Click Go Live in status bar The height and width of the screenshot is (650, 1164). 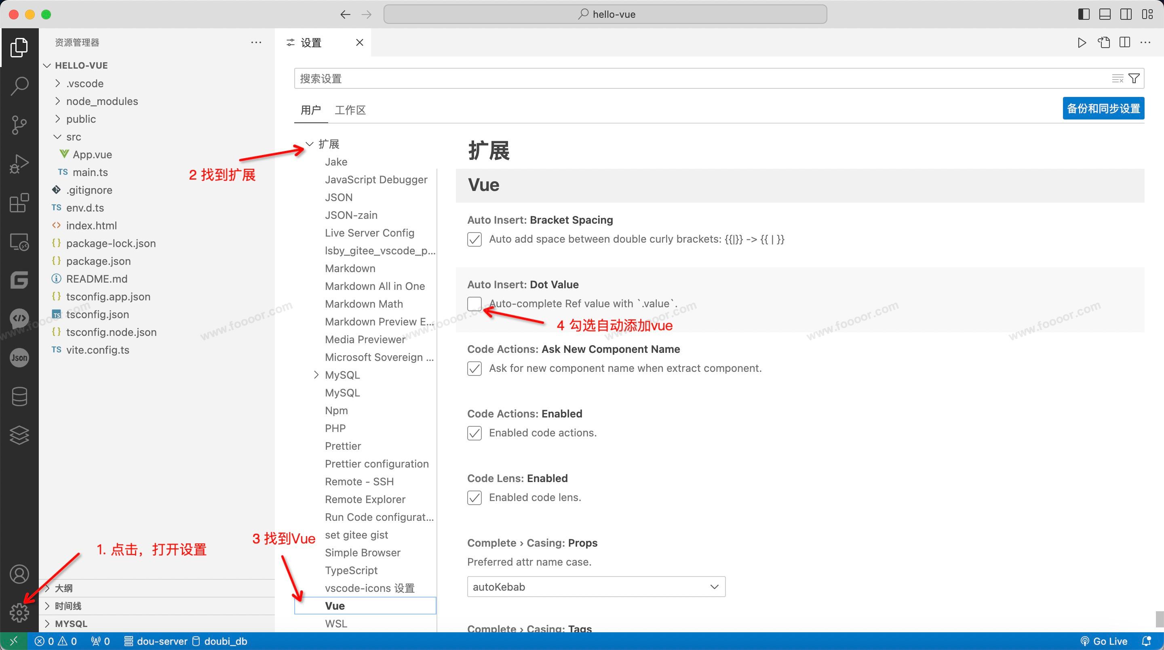1104,641
